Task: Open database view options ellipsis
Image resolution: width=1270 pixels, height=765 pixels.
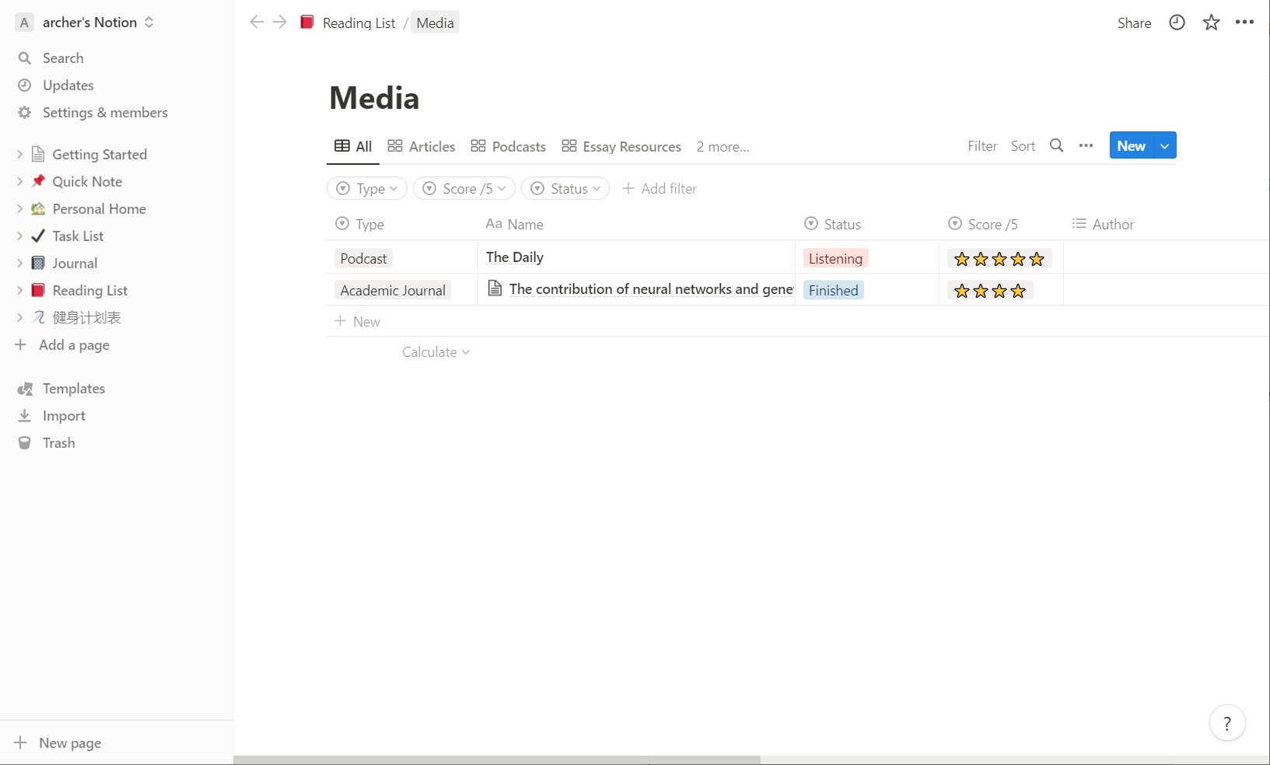Action: (1086, 145)
